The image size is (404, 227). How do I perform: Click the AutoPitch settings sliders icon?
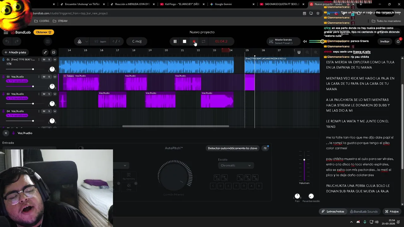265,148
